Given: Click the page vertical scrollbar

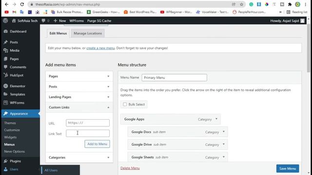Looking at the screenshot, I should (x=309, y=49).
